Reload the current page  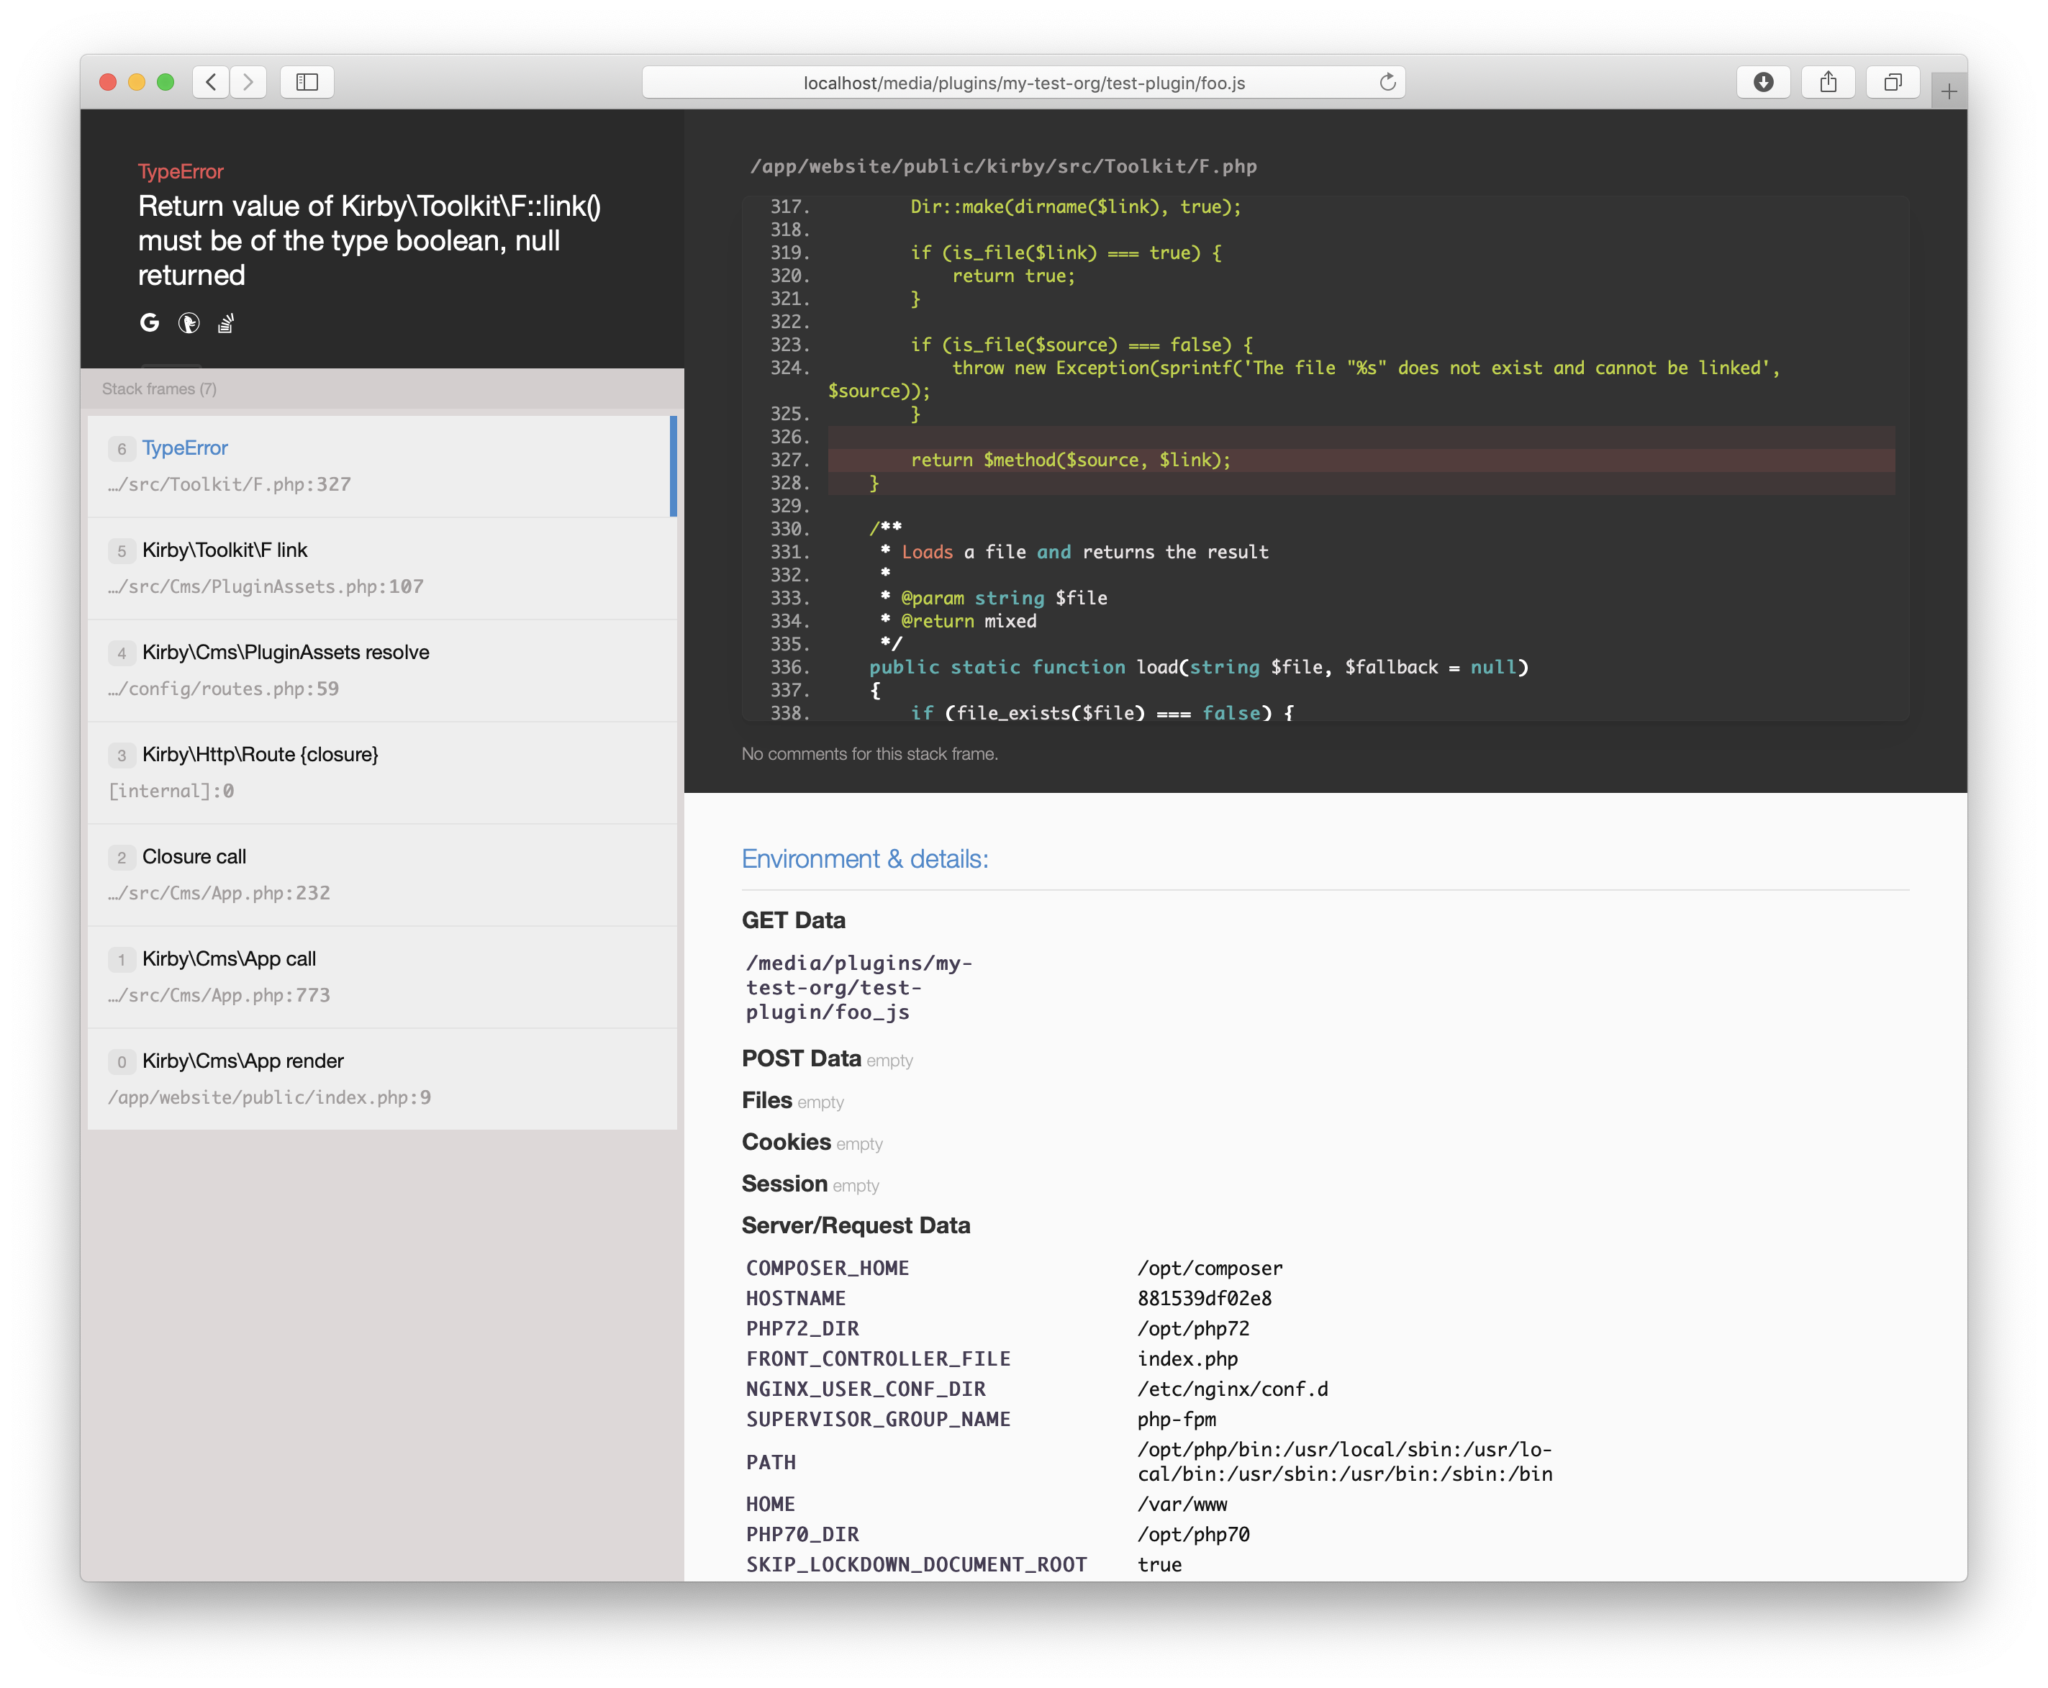[1387, 83]
